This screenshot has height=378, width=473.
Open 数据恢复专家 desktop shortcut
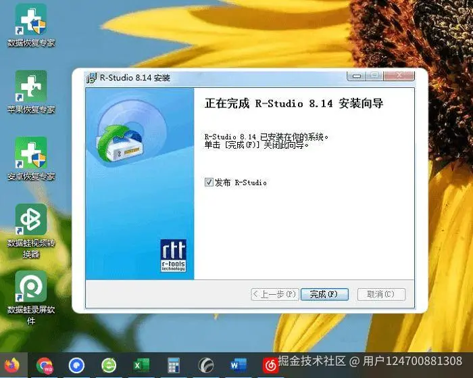click(31, 26)
